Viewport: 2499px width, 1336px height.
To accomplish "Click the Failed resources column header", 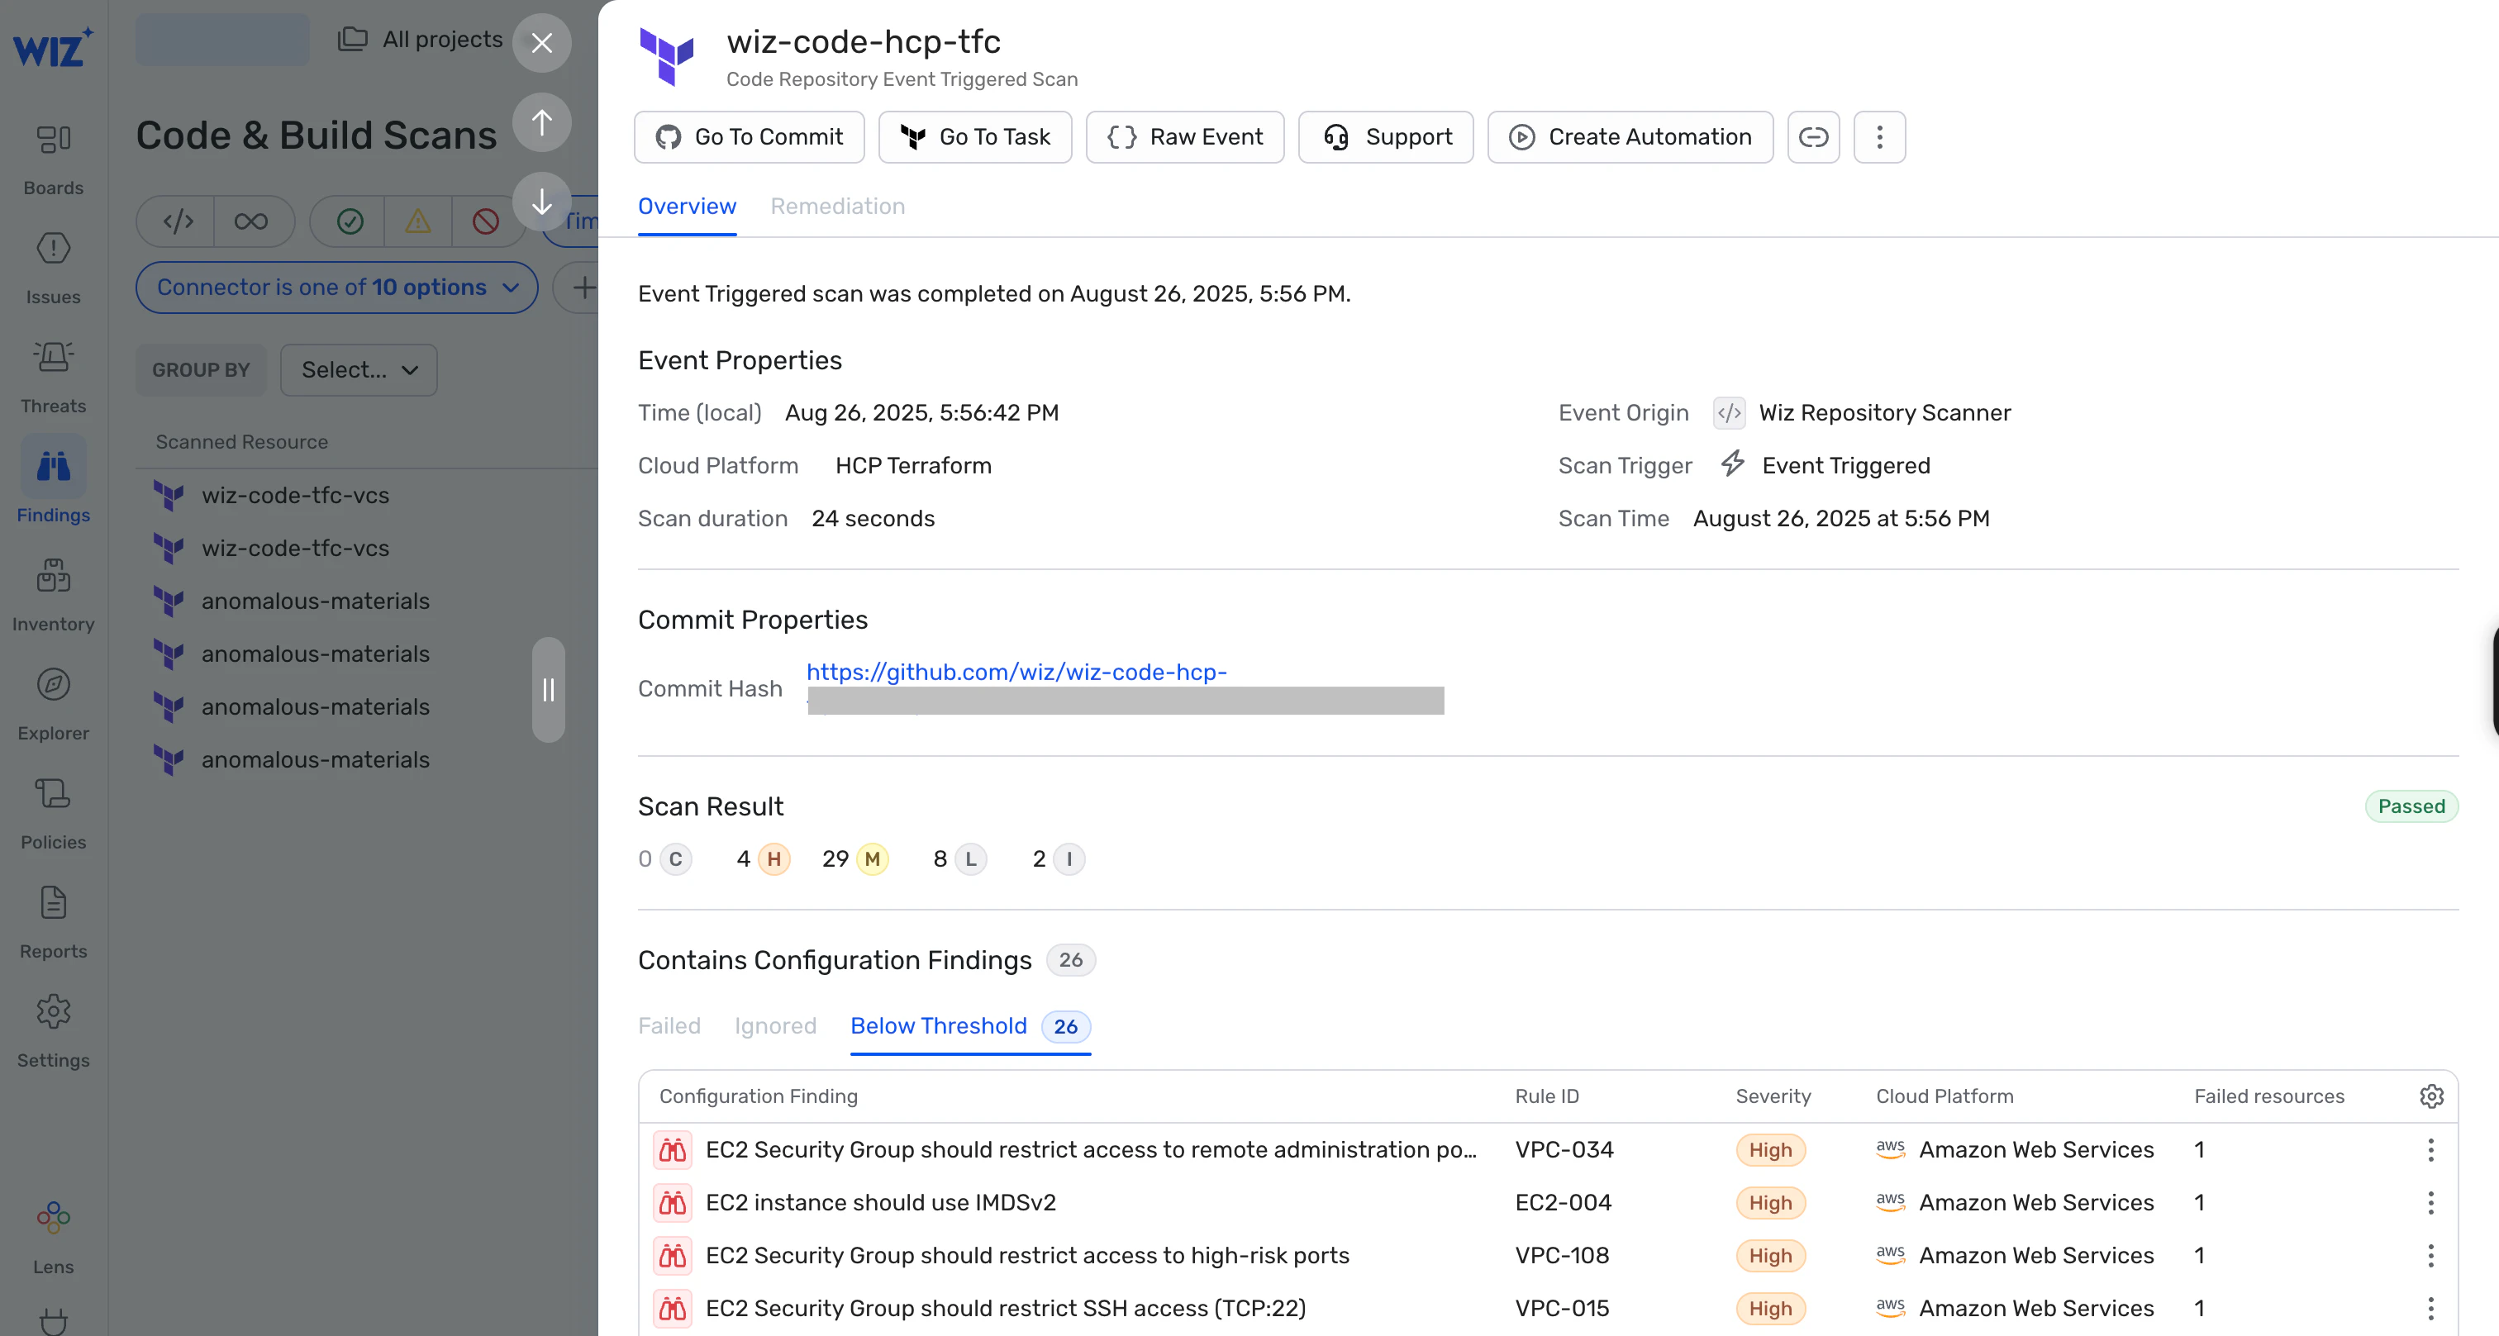I will tap(2268, 1096).
